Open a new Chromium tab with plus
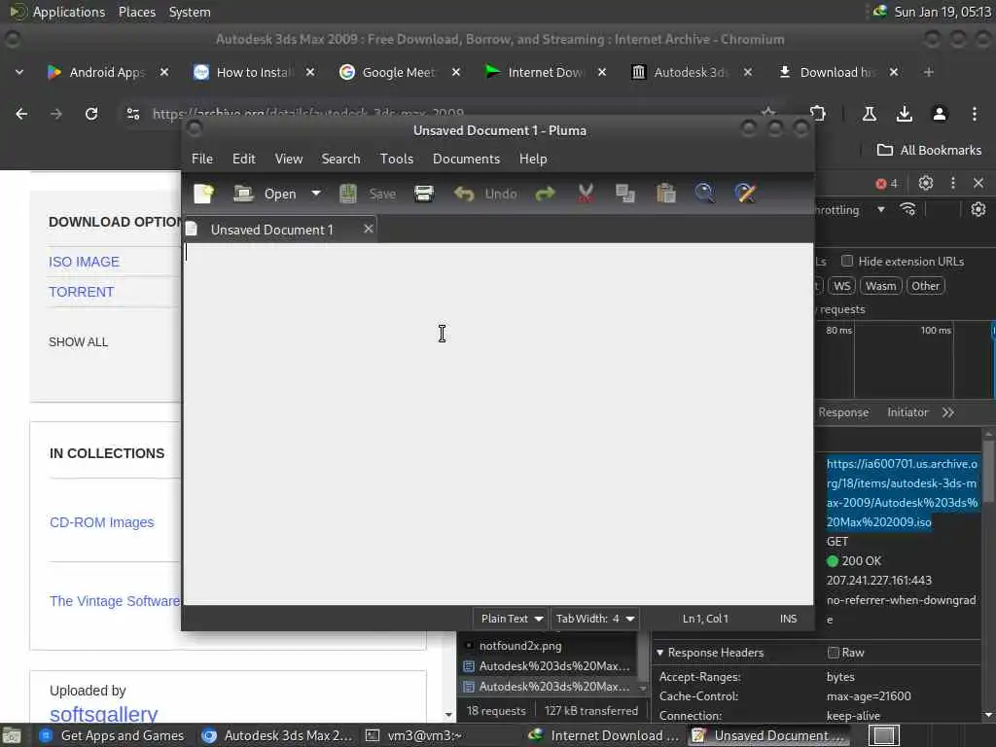This screenshot has height=747, width=996. [929, 72]
